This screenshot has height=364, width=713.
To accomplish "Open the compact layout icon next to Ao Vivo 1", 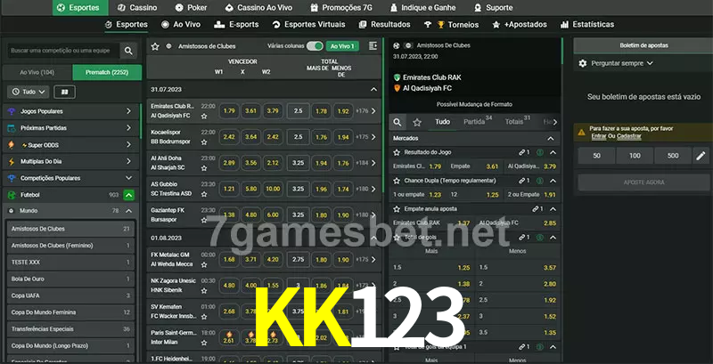I will click(x=373, y=46).
